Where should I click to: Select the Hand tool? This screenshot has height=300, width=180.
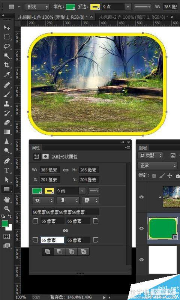coord(7,200)
